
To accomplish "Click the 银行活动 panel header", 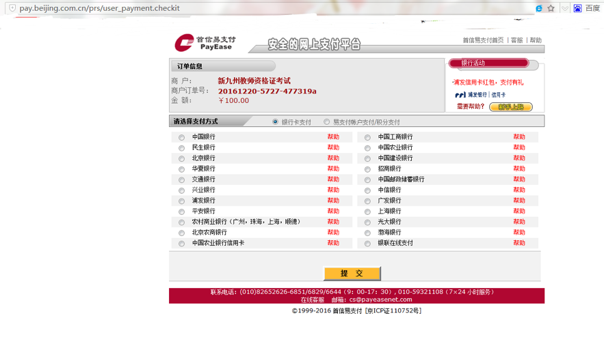I will pos(489,63).
